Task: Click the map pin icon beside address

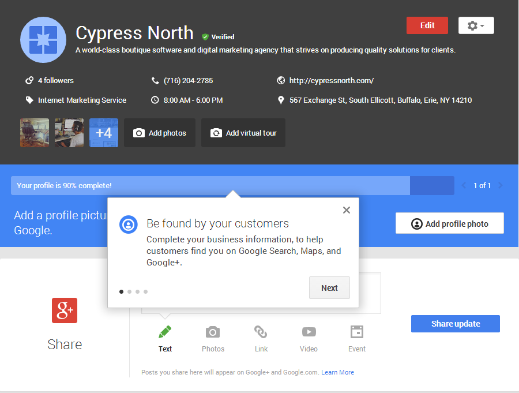Action: tap(281, 100)
